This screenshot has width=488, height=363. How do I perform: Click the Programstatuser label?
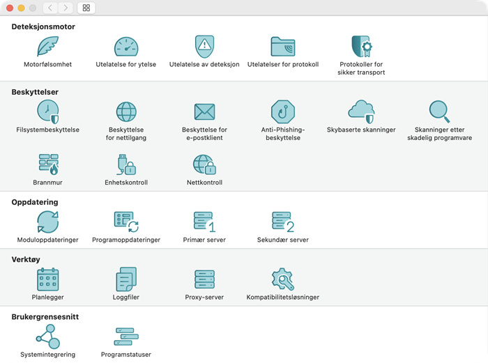[126, 355]
